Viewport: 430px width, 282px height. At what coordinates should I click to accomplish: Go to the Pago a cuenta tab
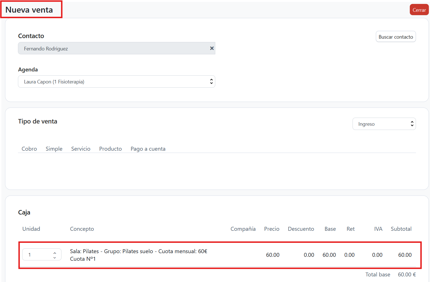(148, 149)
